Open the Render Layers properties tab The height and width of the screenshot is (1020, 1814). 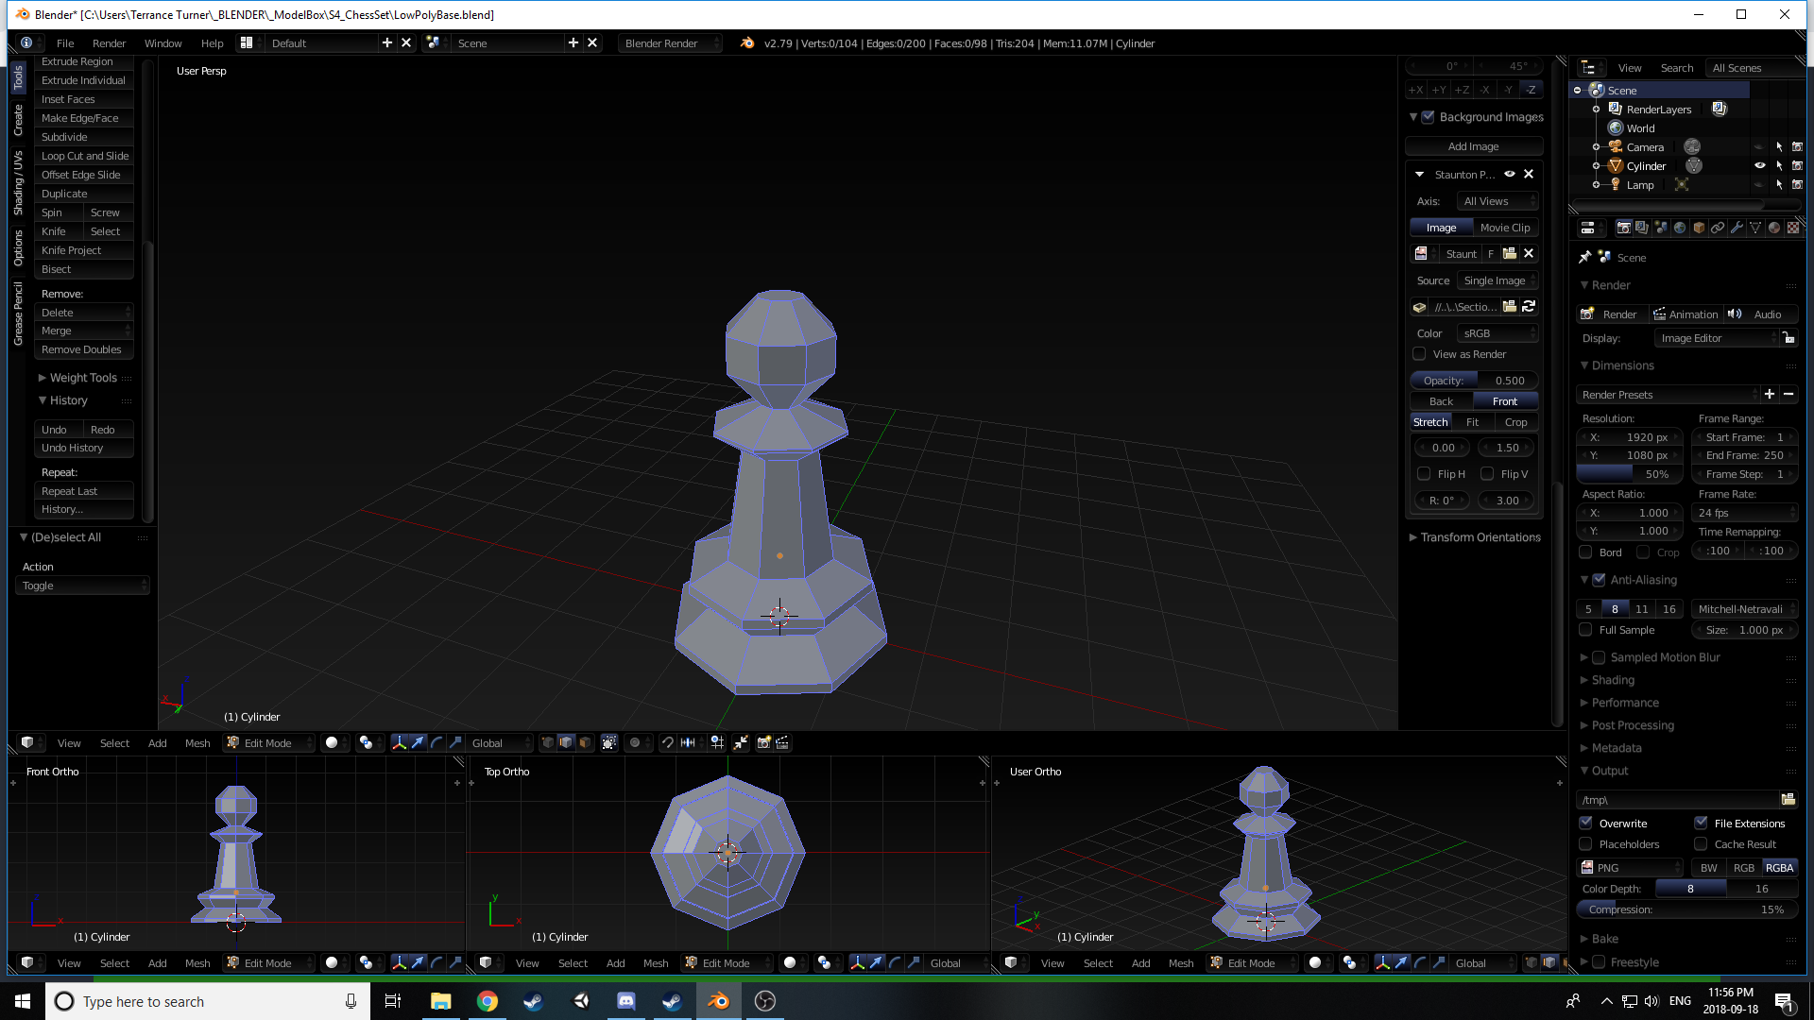(1642, 228)
